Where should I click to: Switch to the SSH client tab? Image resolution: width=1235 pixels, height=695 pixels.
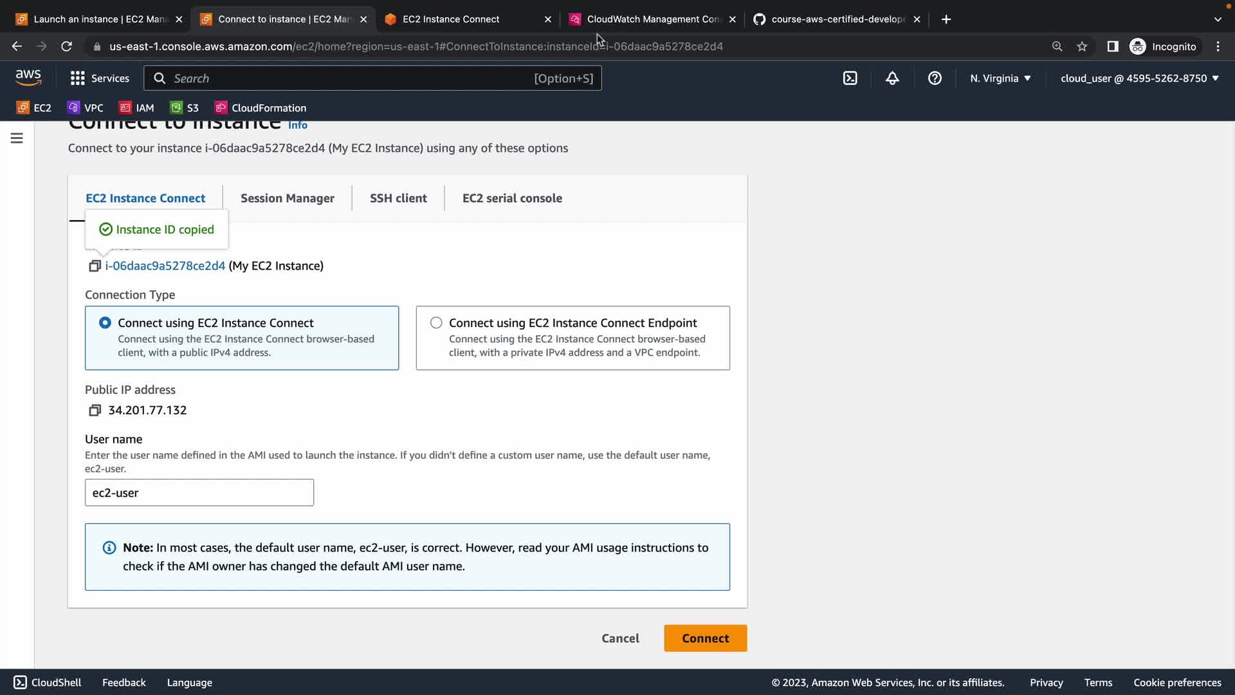pos(398,198)
